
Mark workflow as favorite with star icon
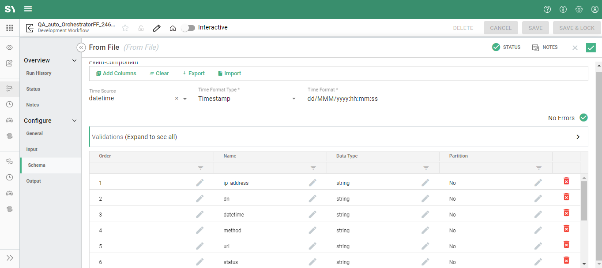125,28
